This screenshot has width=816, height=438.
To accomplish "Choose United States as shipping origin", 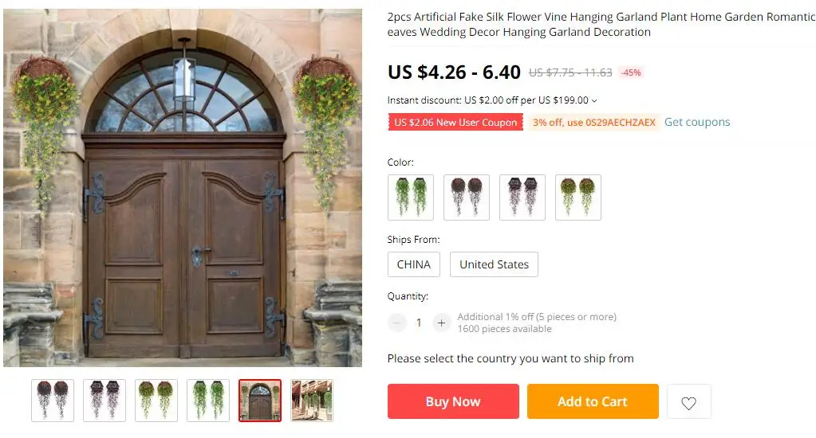I will tap(494, 264).
